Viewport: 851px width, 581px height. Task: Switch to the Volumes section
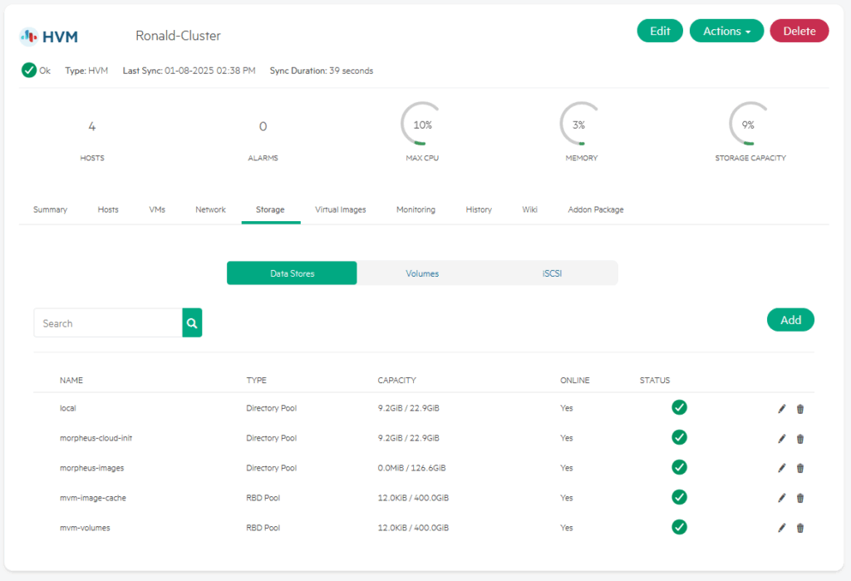pyautogui.click(x=422, y=273)
